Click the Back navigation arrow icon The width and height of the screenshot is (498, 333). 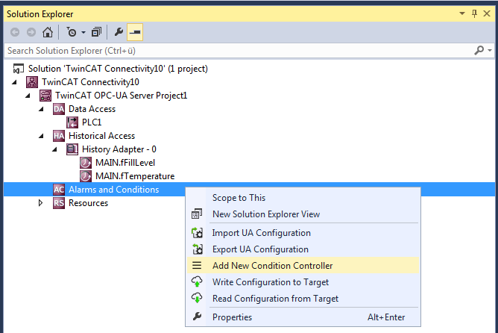[x=15, y=32]
